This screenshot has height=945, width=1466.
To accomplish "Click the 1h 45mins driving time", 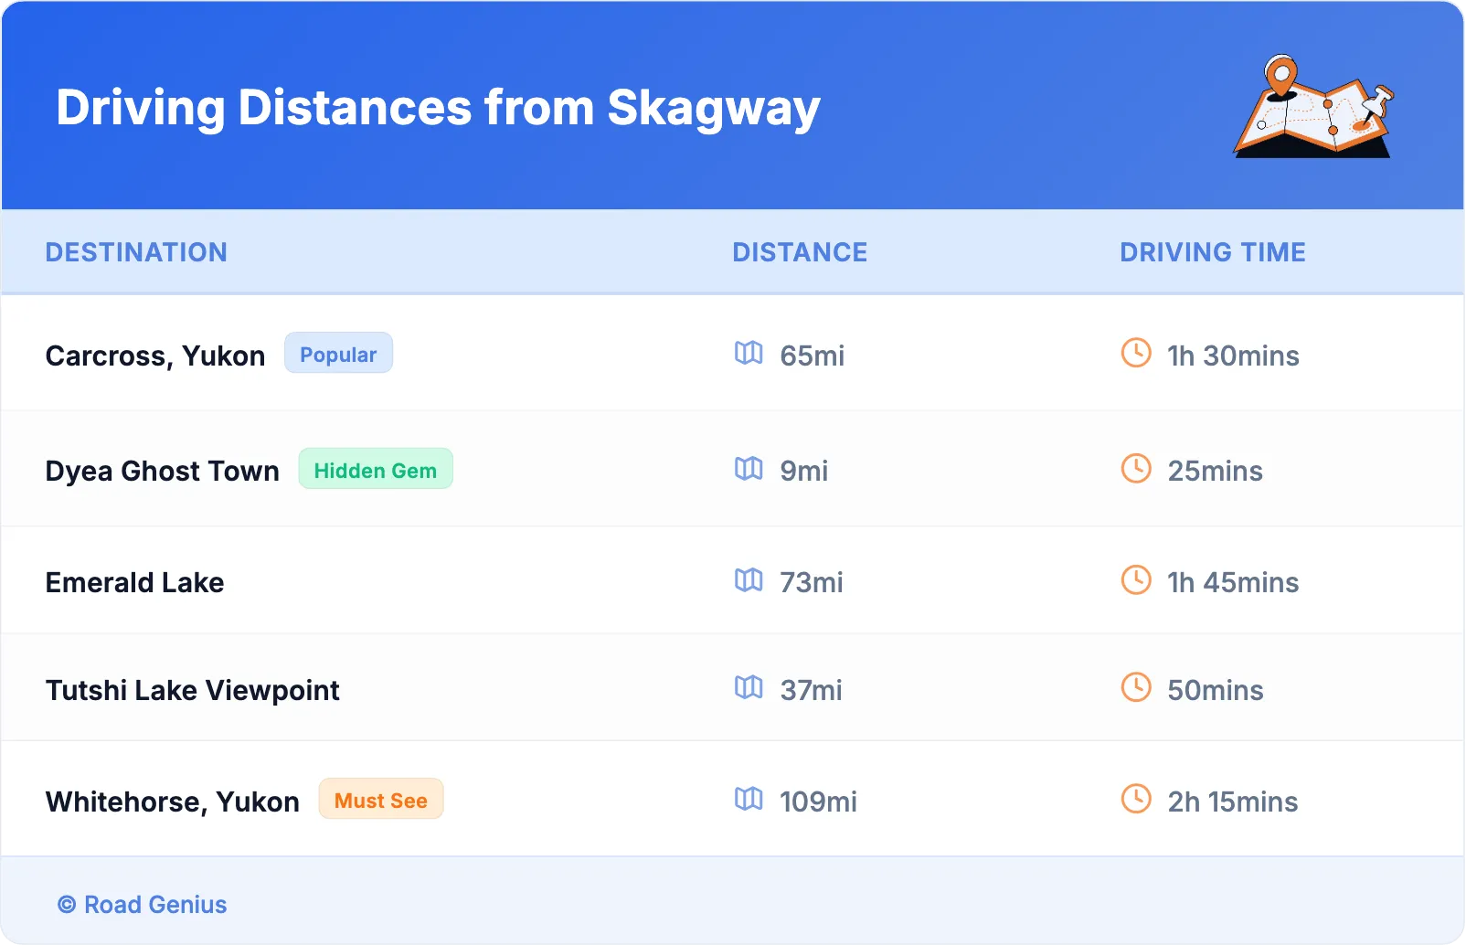I will click(x=1233, y=582).
